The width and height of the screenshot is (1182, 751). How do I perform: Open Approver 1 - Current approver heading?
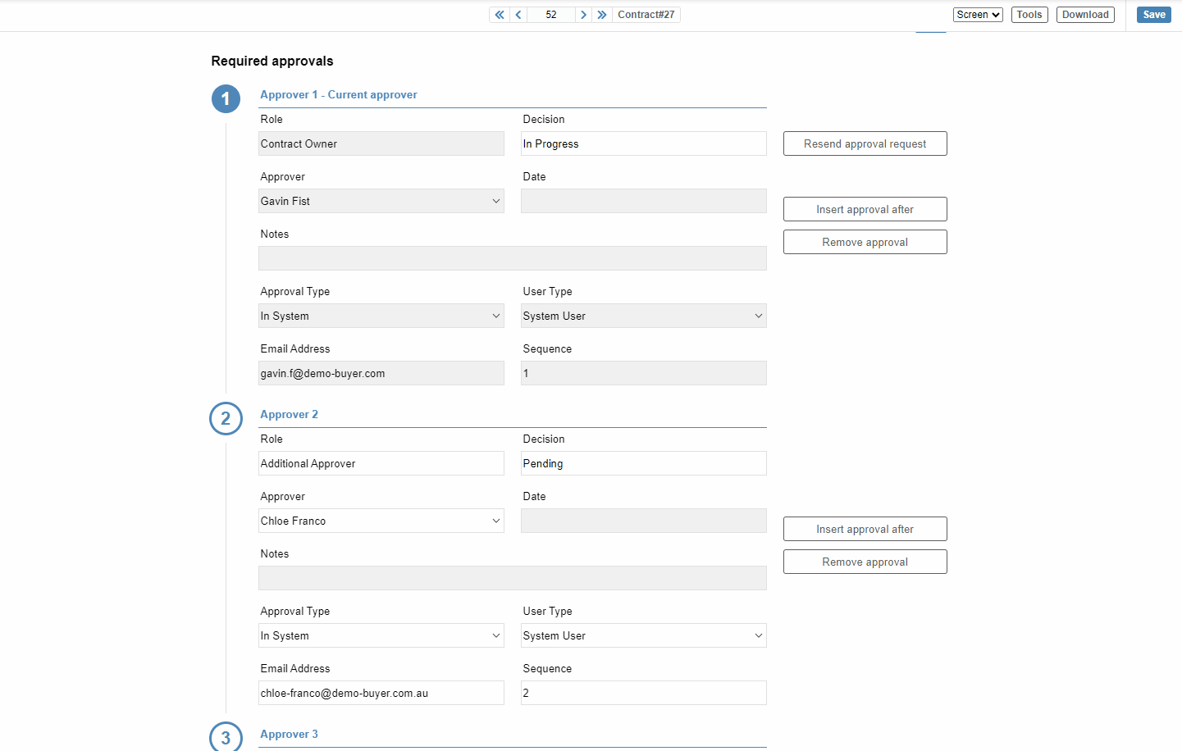coord(339,94)
